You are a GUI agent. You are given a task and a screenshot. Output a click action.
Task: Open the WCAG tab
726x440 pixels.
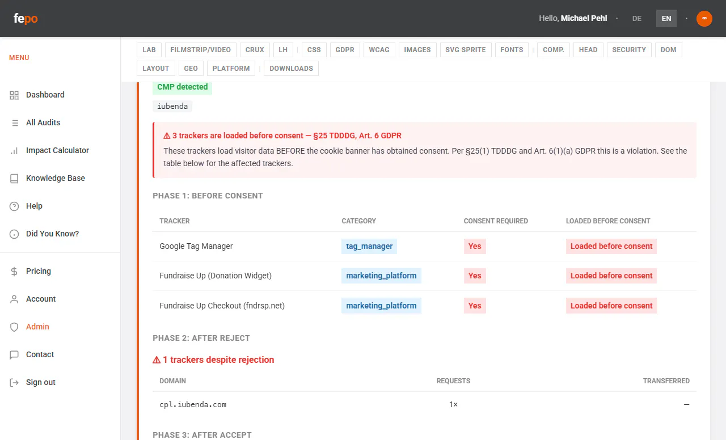pyautogui.click(x=379, y=50)
